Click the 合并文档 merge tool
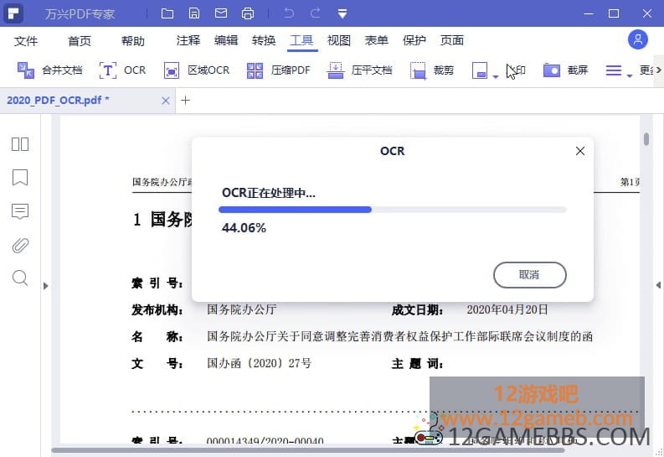Viewport: 664px width, 457px height. (49, 70)
